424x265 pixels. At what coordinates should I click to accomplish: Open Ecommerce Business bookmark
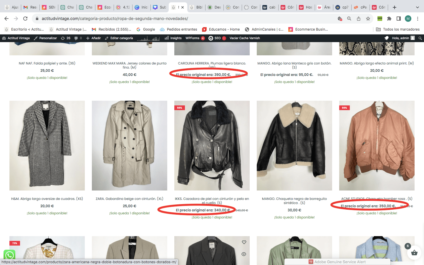tap(308, 29)
